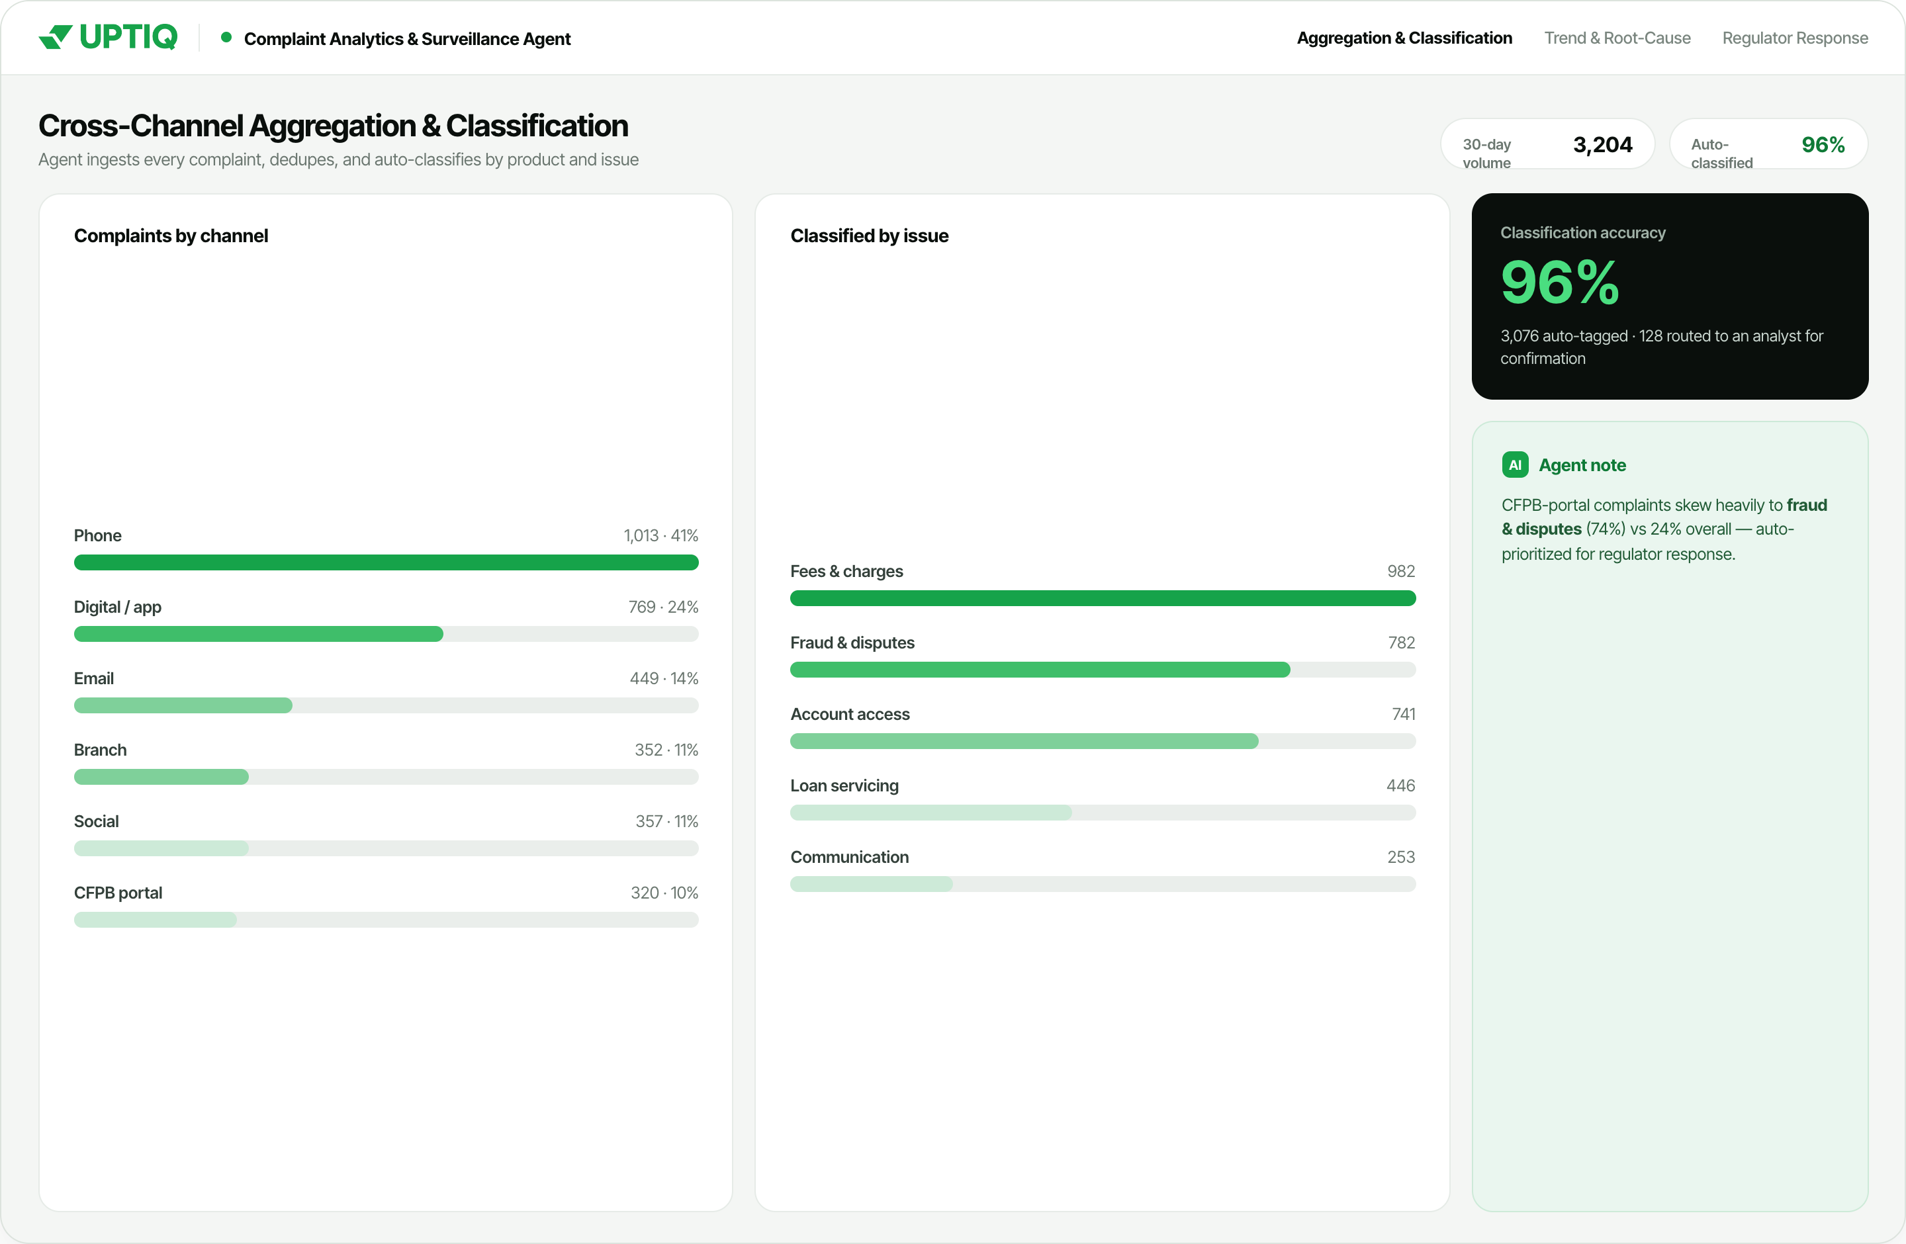
Task: Click the green AI badge icon
Action: pyautogui.click(x=1514, y=465)
